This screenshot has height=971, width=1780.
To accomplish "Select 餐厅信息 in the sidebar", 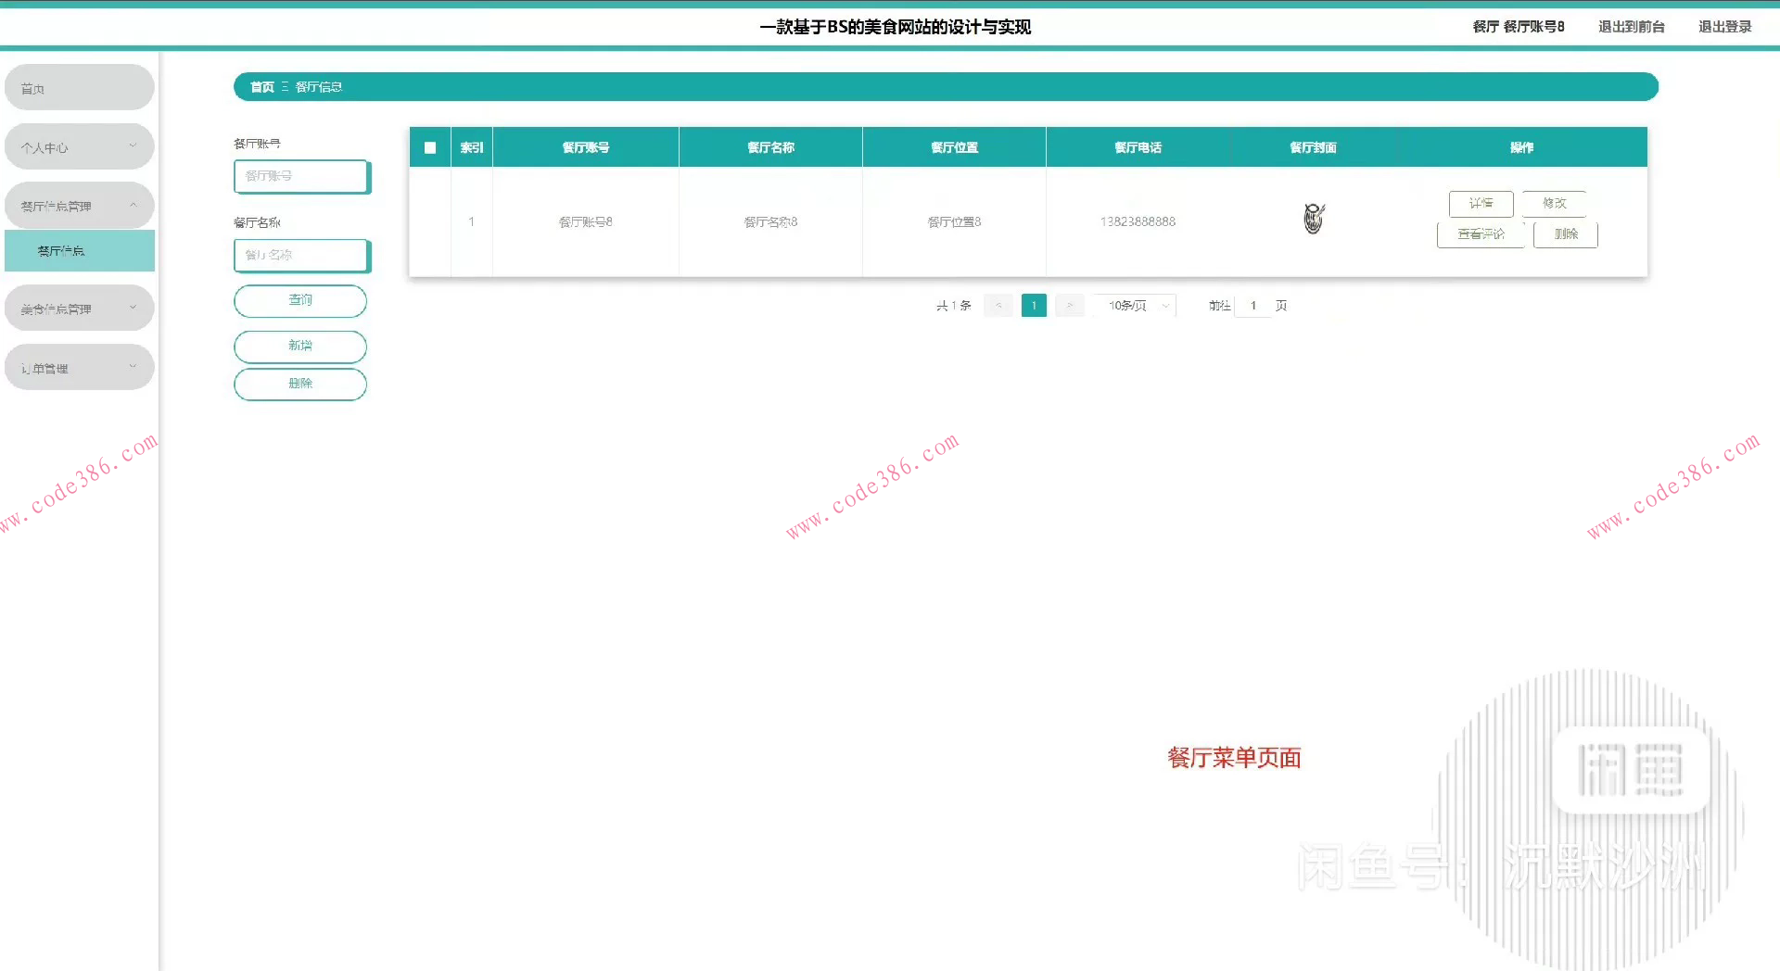I will (x=79, y=250).
